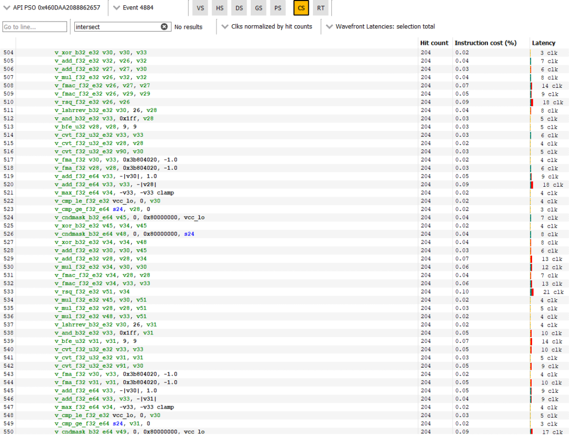
Task: Select line 520 v_add_f32_e64 instruction
Action: [105, 184]
